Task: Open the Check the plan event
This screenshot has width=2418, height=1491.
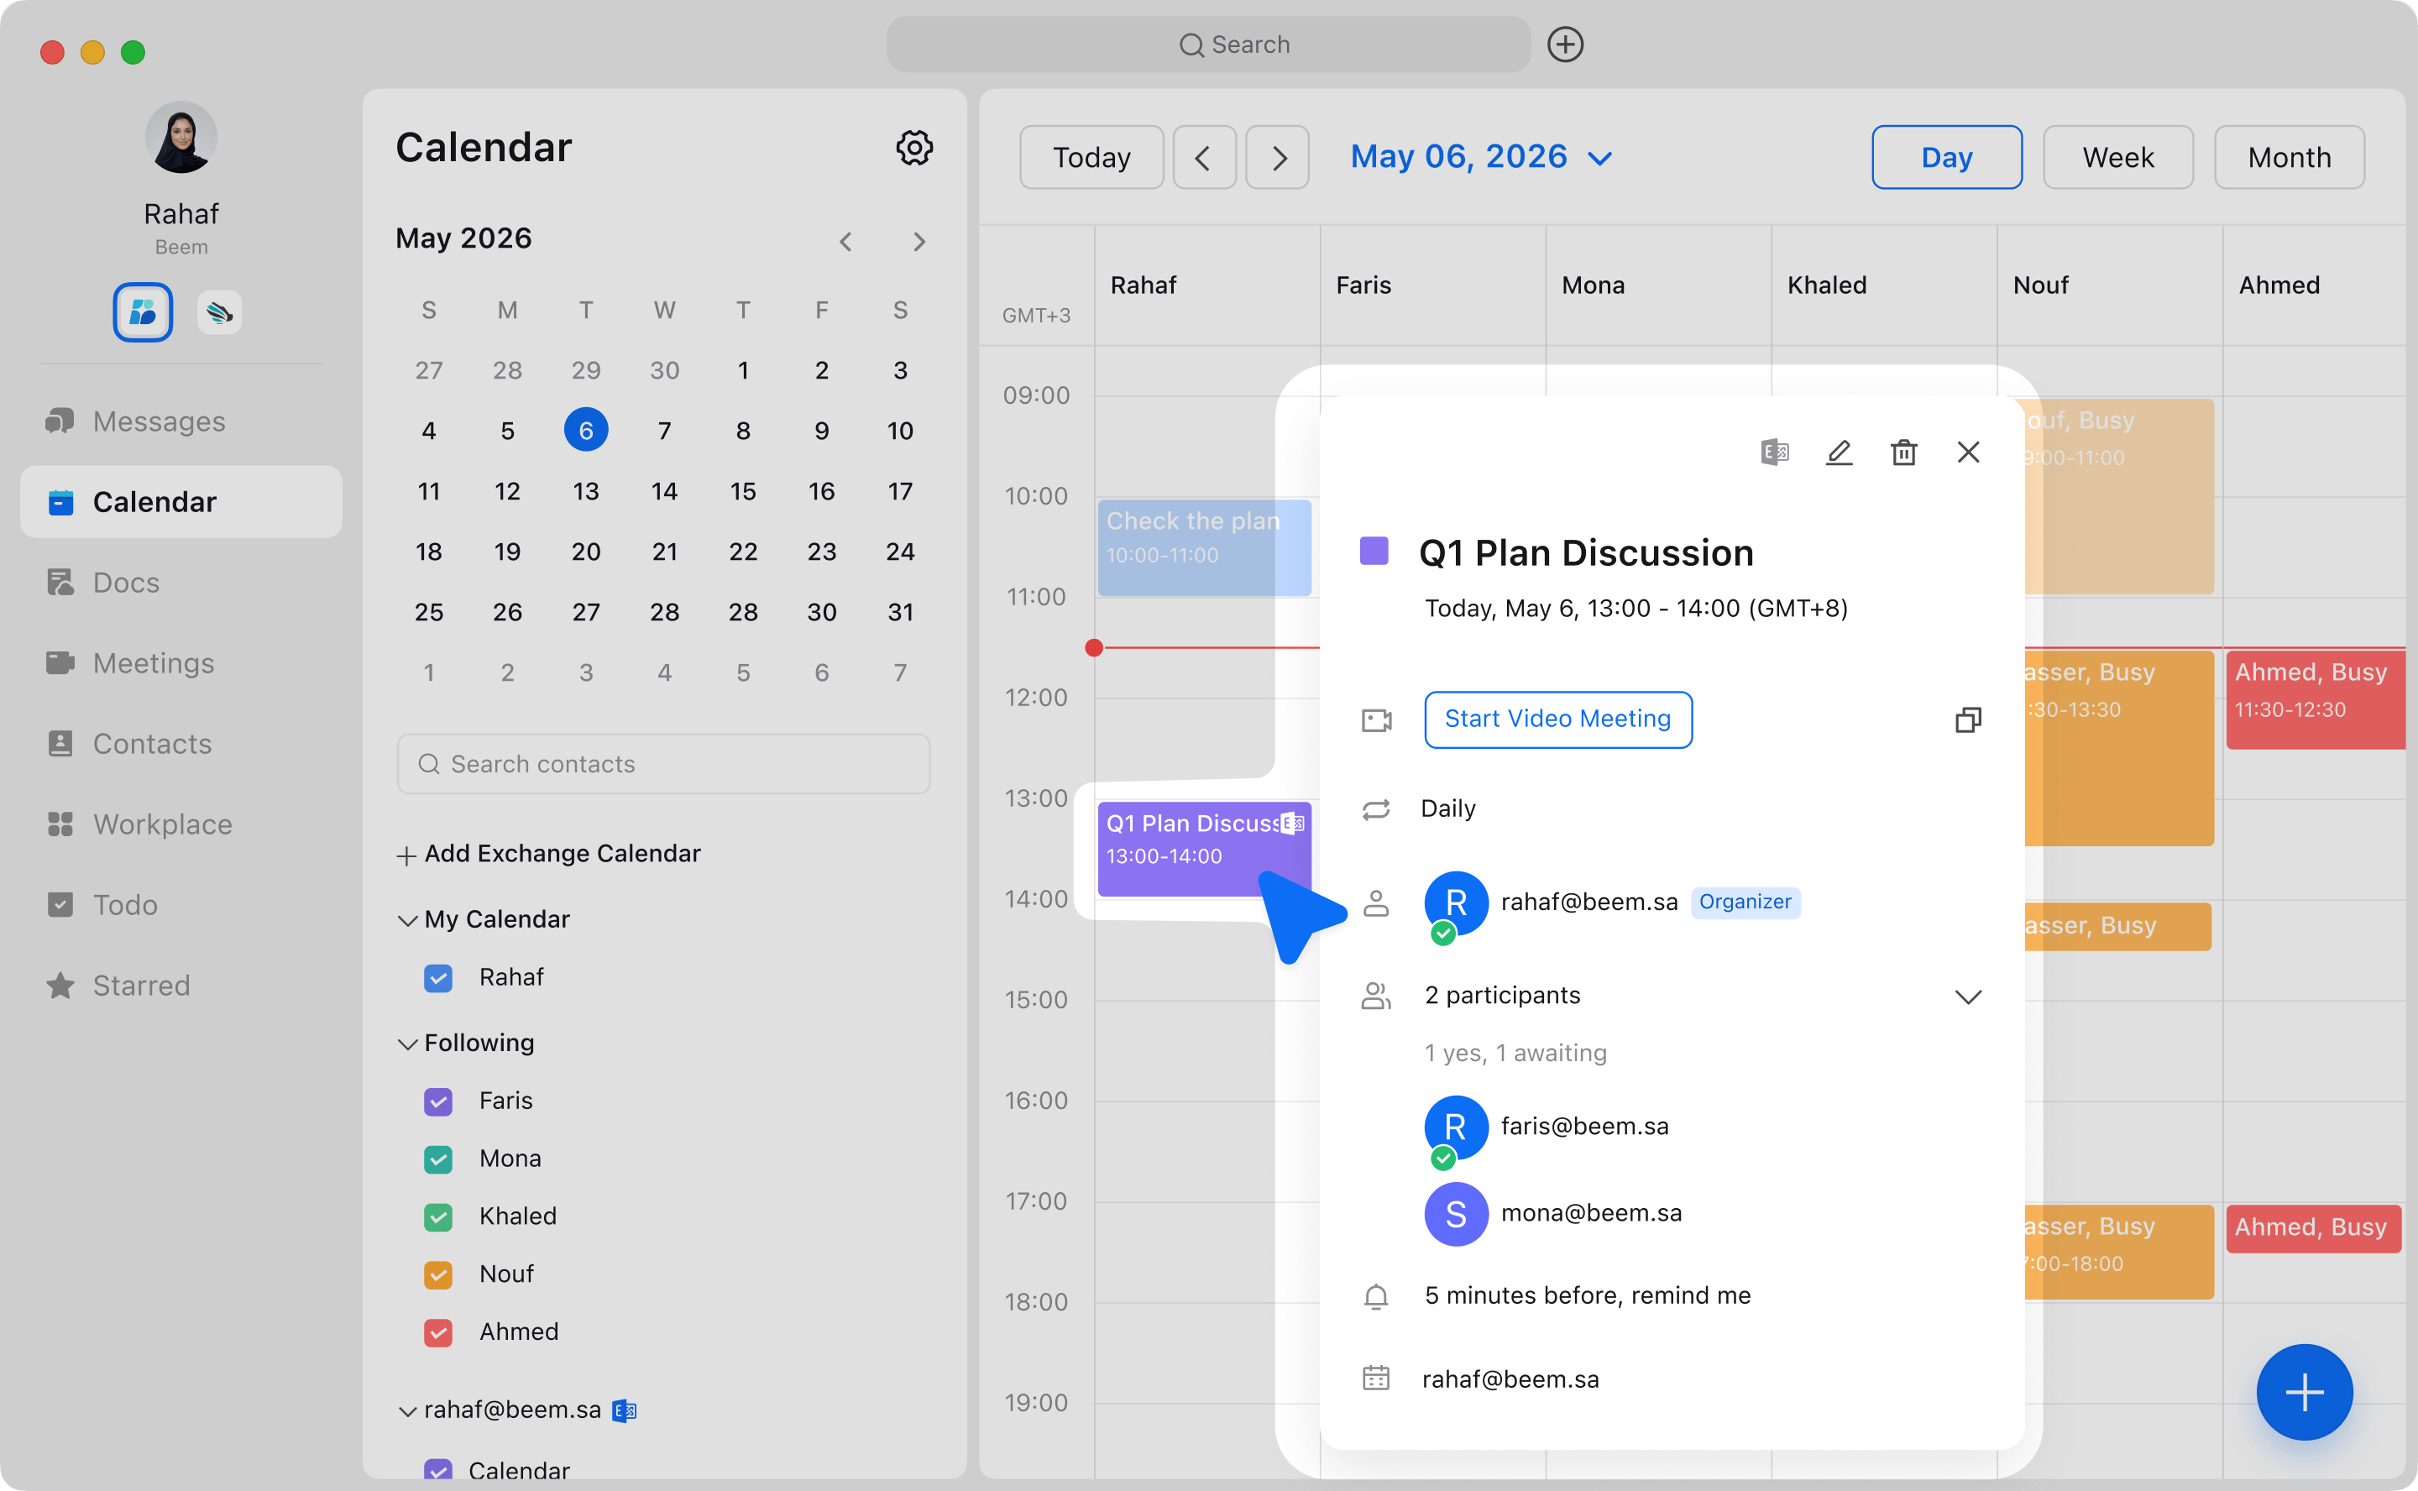Action: click(x=1204, y=547)
